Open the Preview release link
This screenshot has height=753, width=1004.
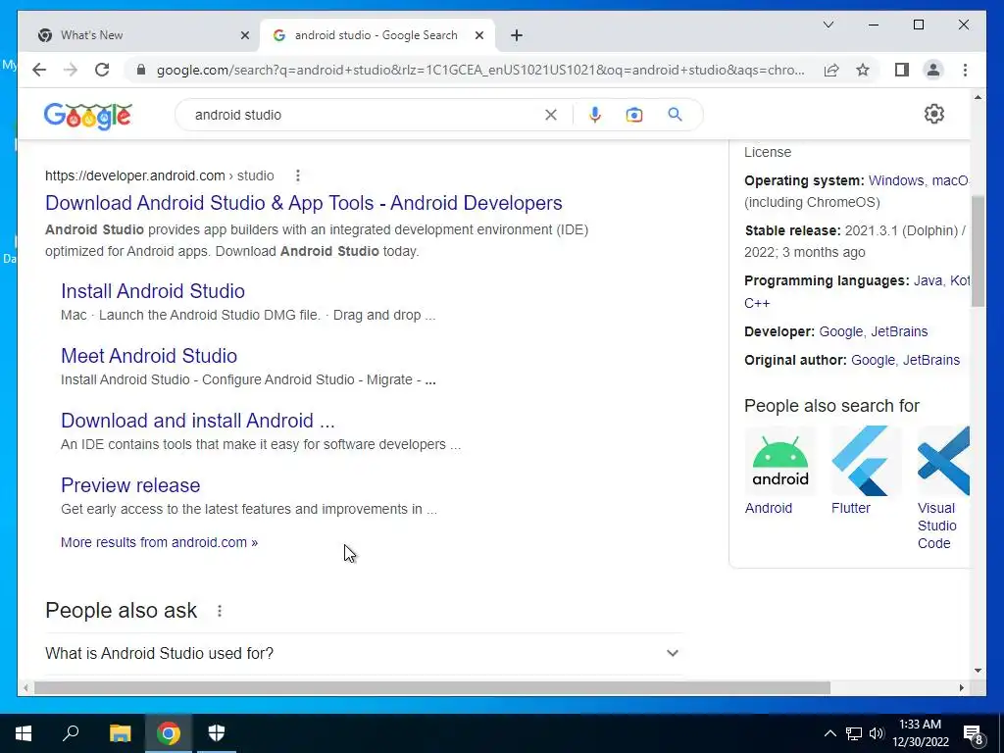130,485
